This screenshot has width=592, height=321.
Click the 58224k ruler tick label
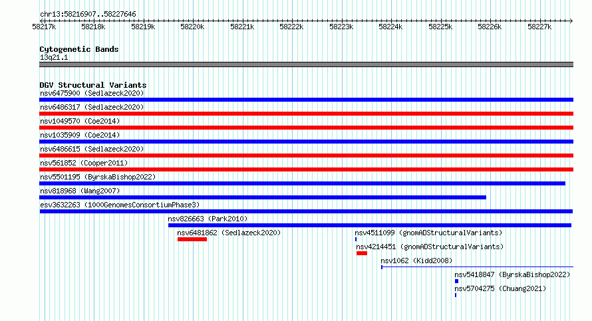390,27
